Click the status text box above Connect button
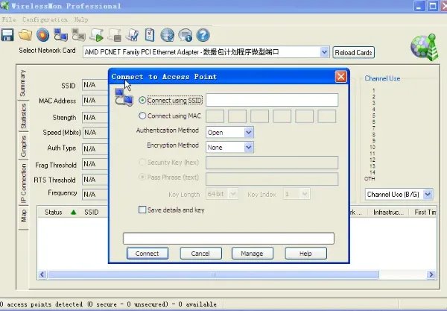This screenshot has width=447, height=311. pos(229,238)
